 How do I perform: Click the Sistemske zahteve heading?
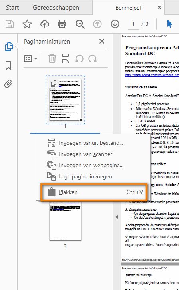point(141,87)
